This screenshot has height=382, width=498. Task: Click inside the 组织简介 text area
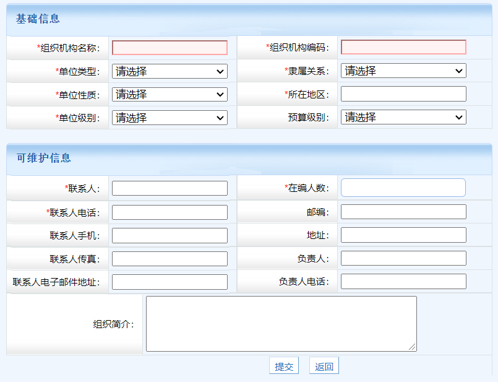click(281, 324)
